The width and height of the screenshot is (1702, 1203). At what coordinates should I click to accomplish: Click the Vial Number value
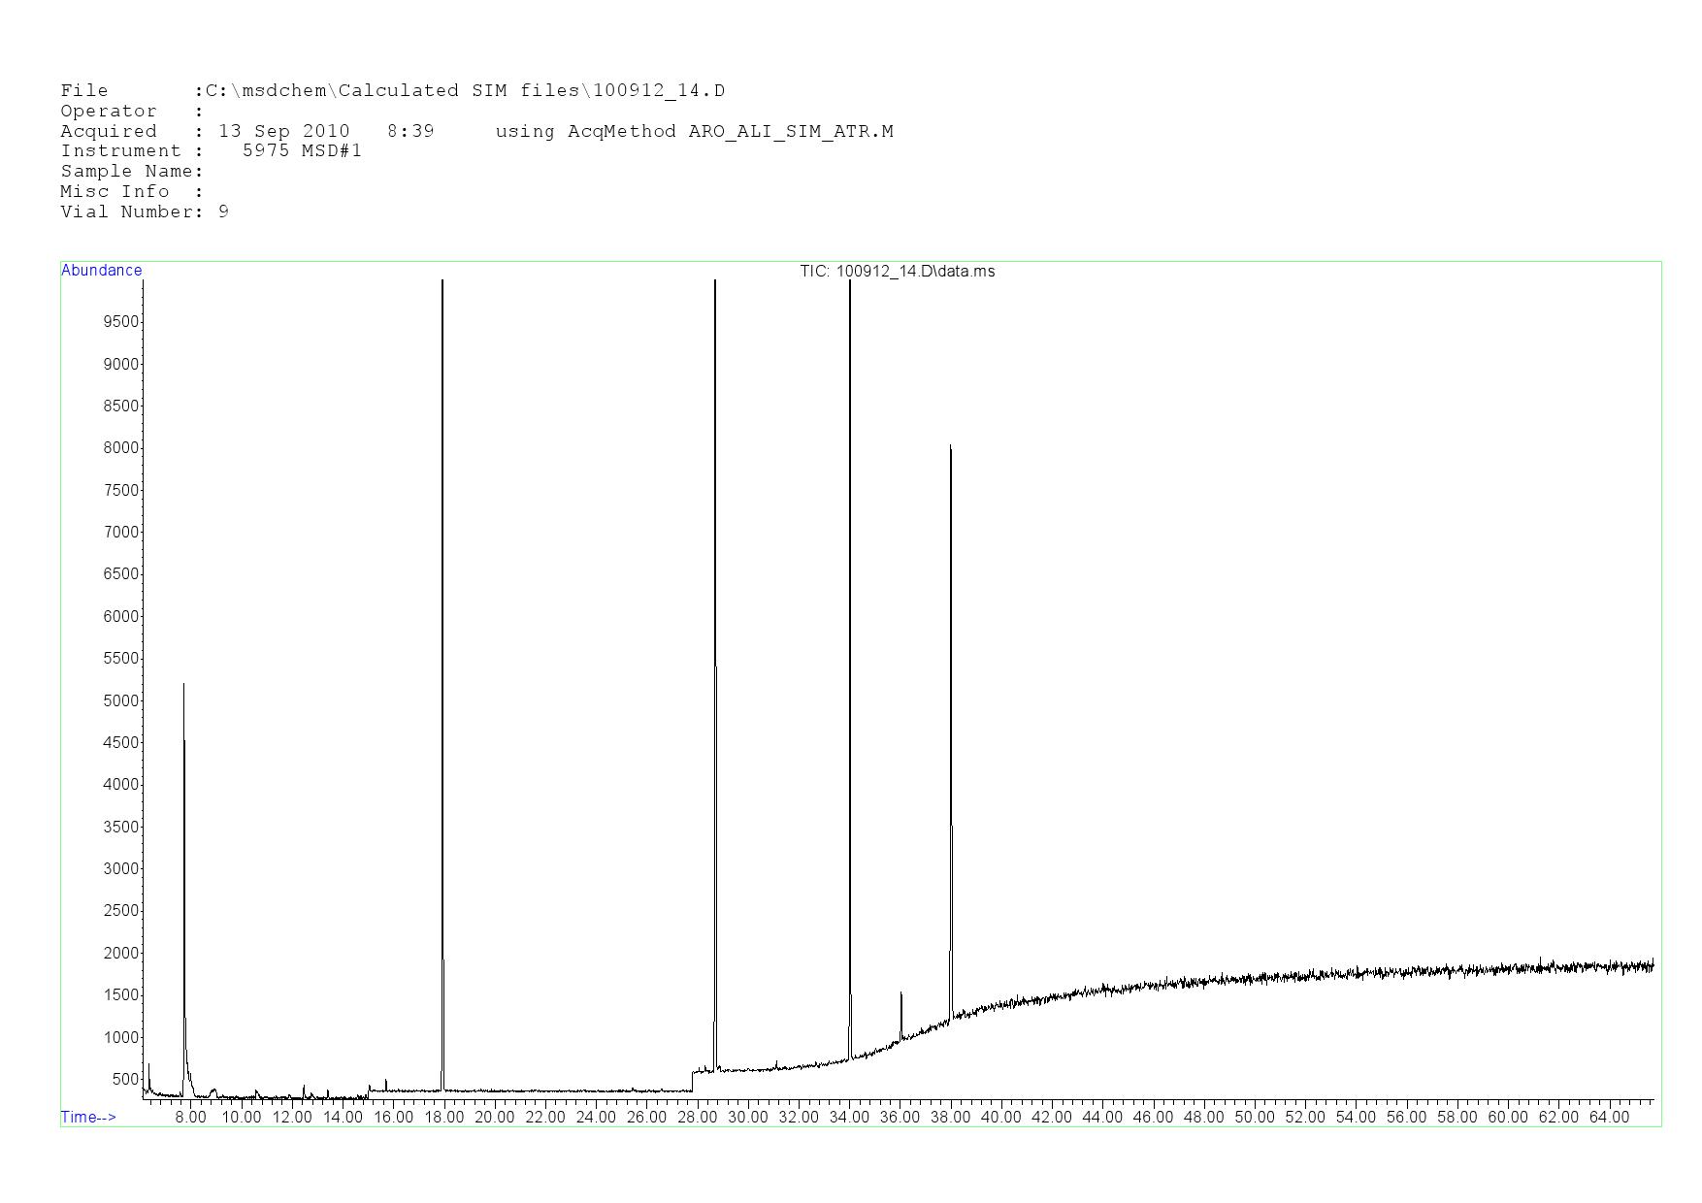tap(224, 211)
